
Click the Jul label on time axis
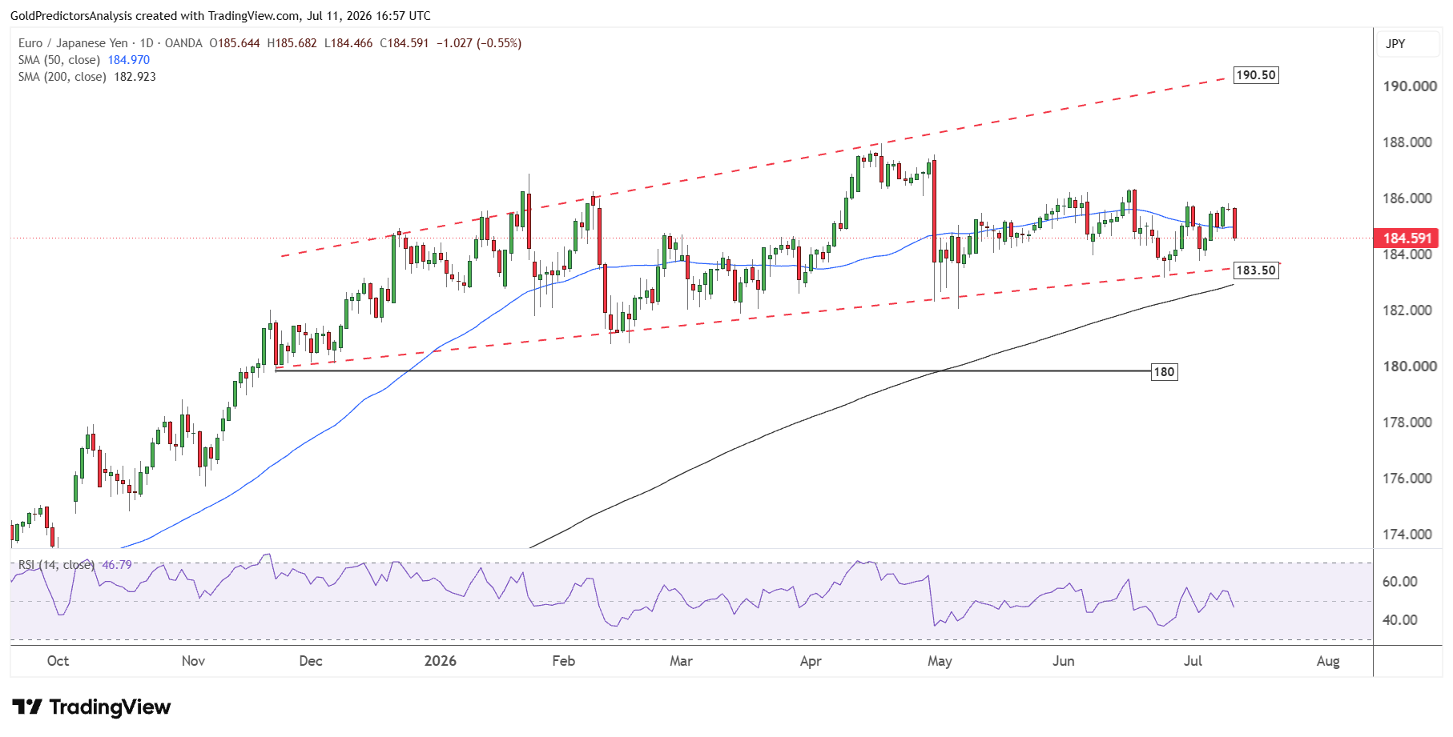pyautogui.click(x=1193, y=661)
